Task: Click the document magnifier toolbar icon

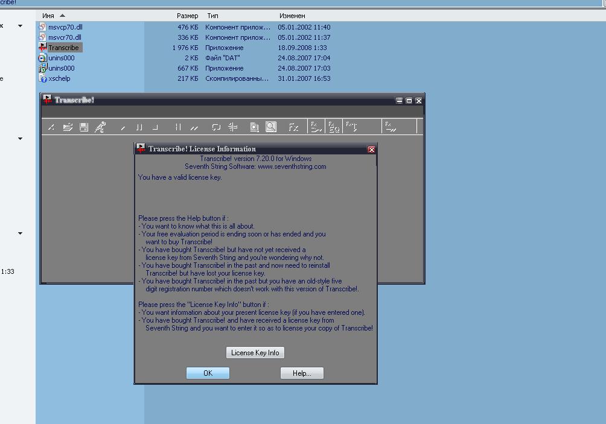Action: [x=254, y=127]
